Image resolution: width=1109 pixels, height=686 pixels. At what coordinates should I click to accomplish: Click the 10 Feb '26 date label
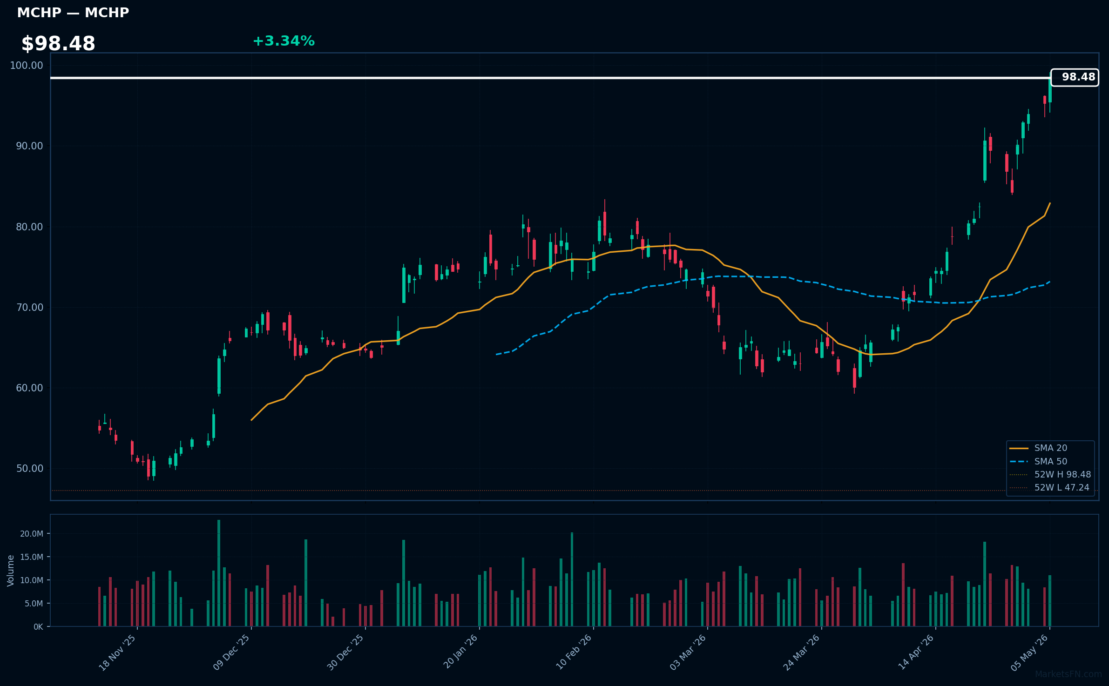[574, 652]
